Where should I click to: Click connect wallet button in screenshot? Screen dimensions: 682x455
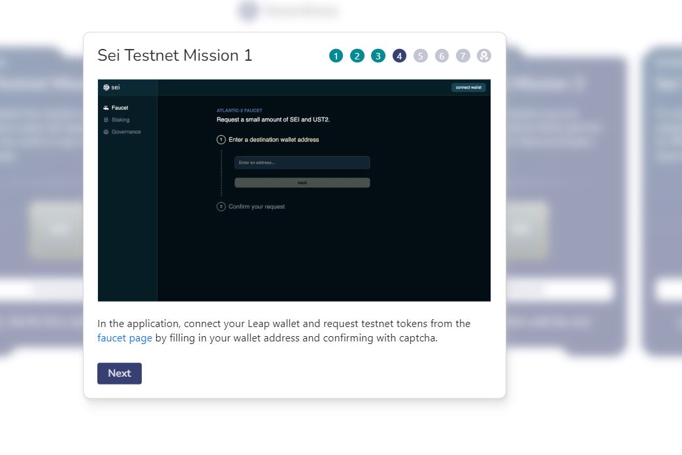click(x=468, y=87)
